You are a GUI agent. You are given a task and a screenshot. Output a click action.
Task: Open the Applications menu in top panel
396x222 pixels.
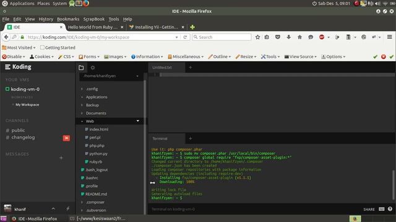(22, 3)
